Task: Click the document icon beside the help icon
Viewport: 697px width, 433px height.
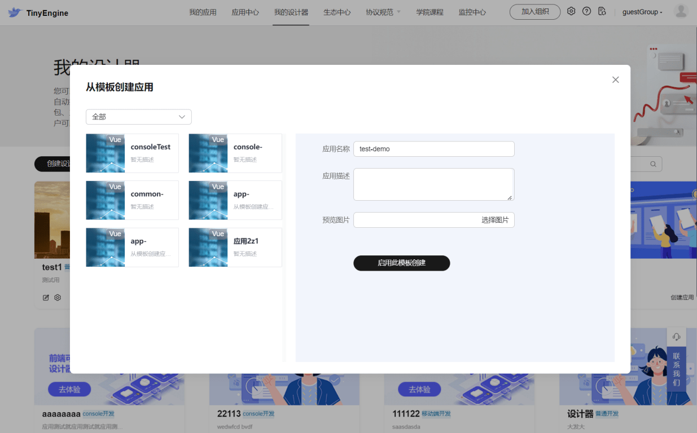Action: pos(602,11)
